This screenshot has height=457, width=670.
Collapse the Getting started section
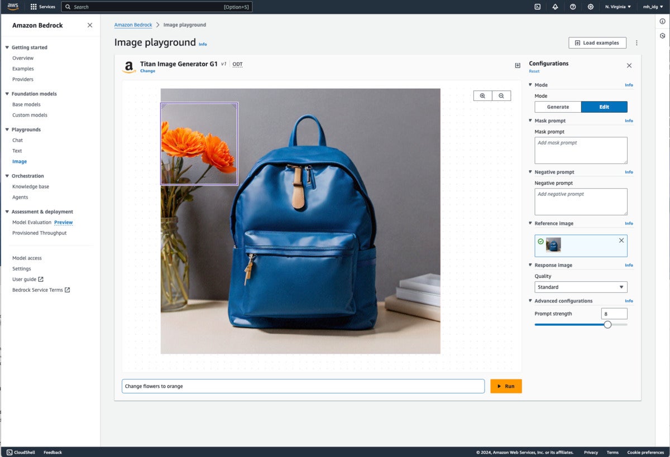coord(7,47)
